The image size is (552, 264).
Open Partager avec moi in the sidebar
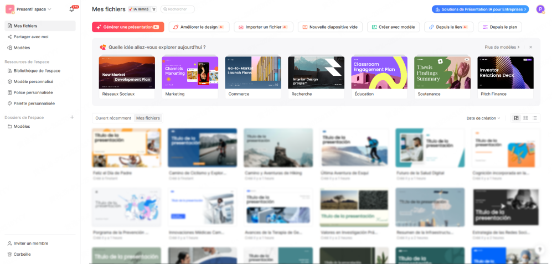tap(31, 37)
